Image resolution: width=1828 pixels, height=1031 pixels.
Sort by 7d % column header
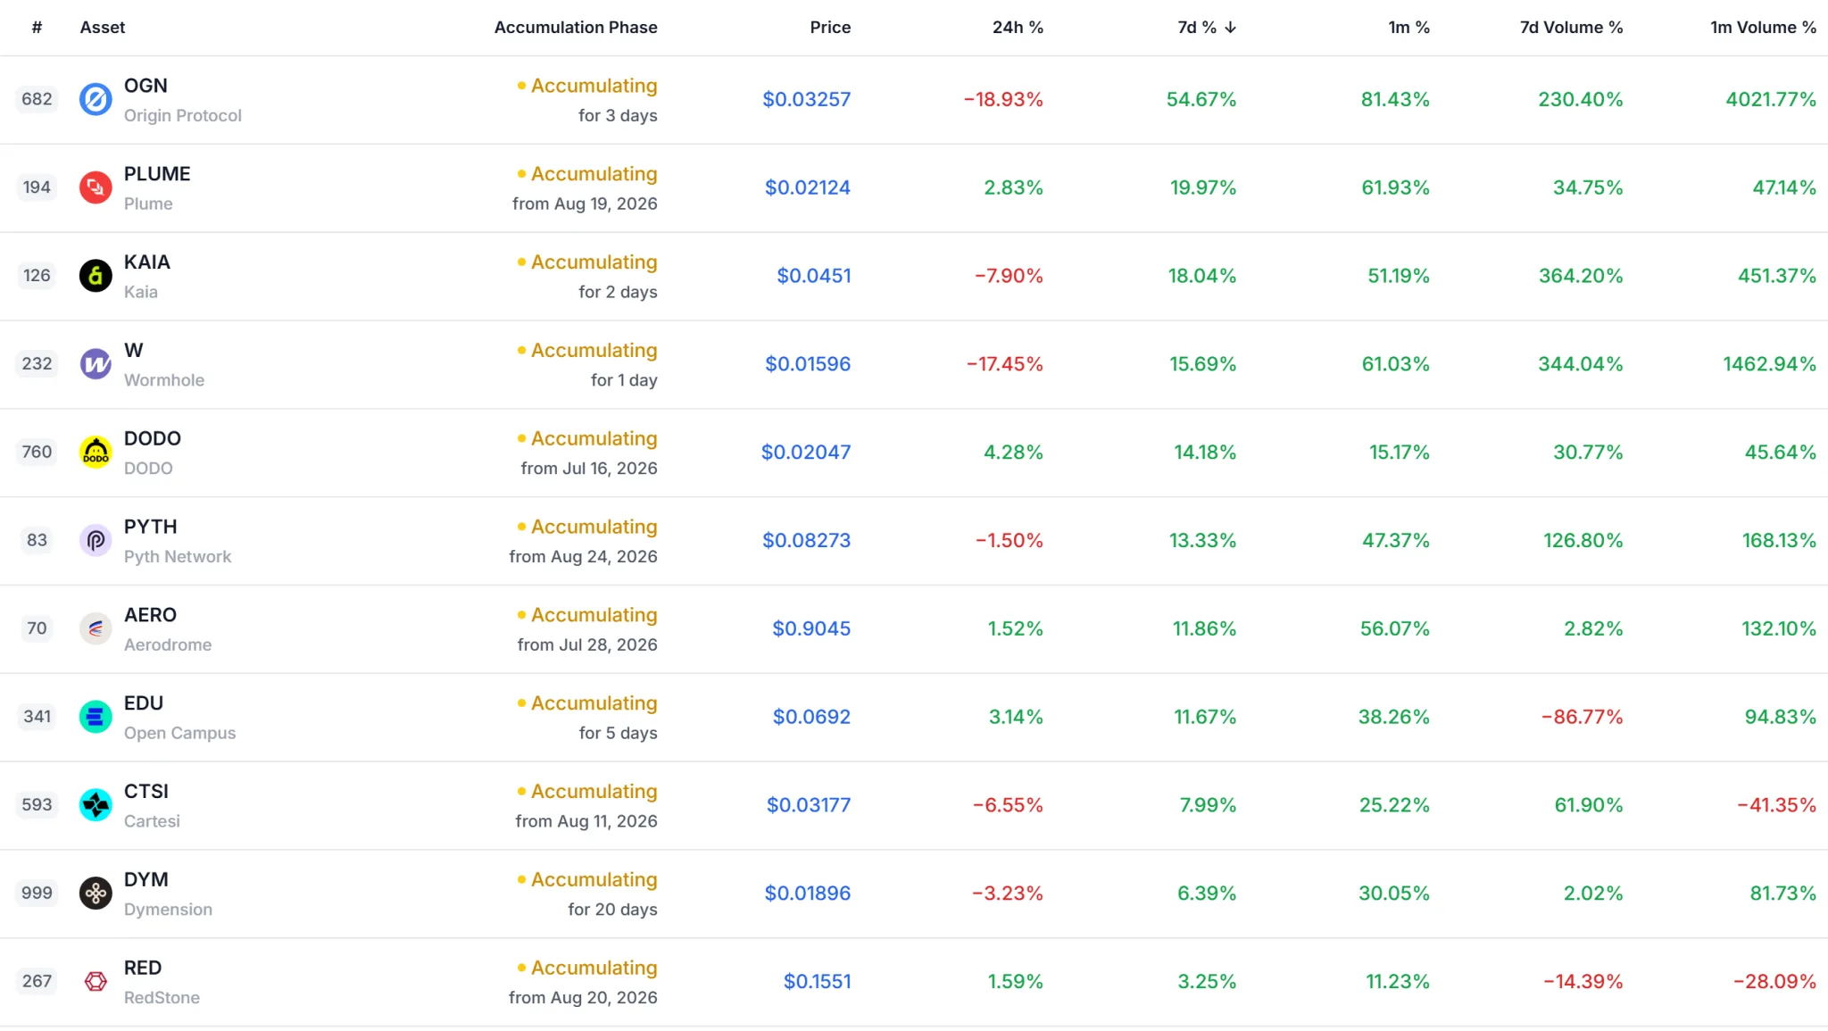pos(1206,28)
